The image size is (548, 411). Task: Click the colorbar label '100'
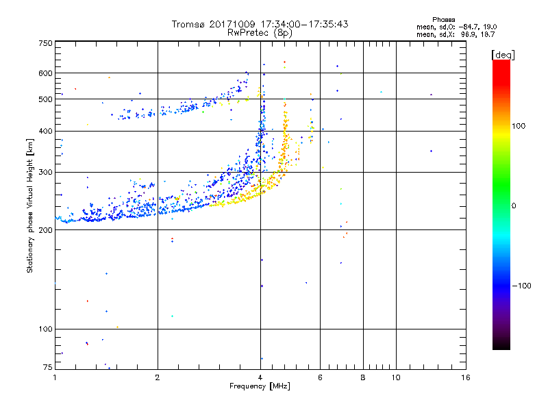(519, 126)
